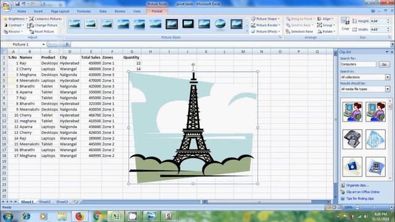Viewport: 395px width, 222px height.
Task: Click Tips for finding clips link
Action: click(360, 199)
